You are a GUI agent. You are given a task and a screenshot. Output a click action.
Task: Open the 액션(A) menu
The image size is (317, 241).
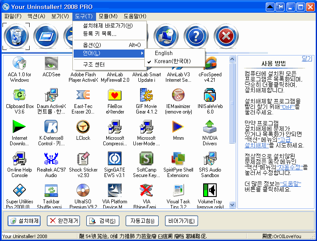click(x=36, y=16)
